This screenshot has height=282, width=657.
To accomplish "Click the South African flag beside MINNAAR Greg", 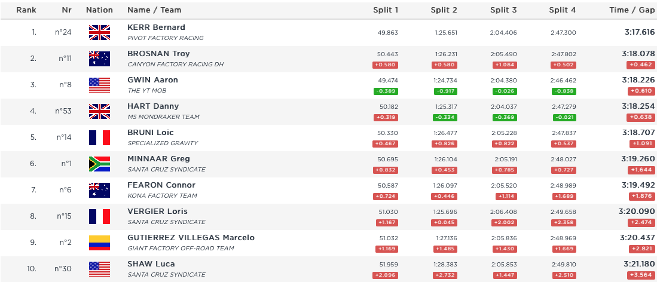I will [99, 164].
